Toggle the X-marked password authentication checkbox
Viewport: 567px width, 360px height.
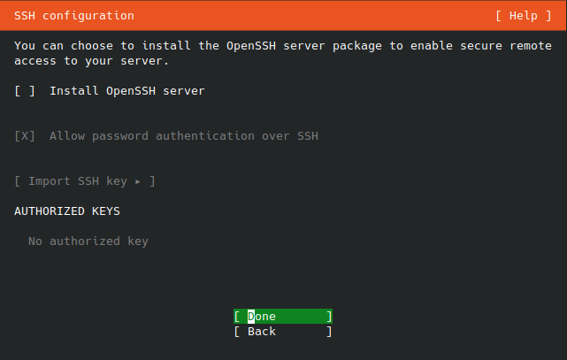pos(25,136)
